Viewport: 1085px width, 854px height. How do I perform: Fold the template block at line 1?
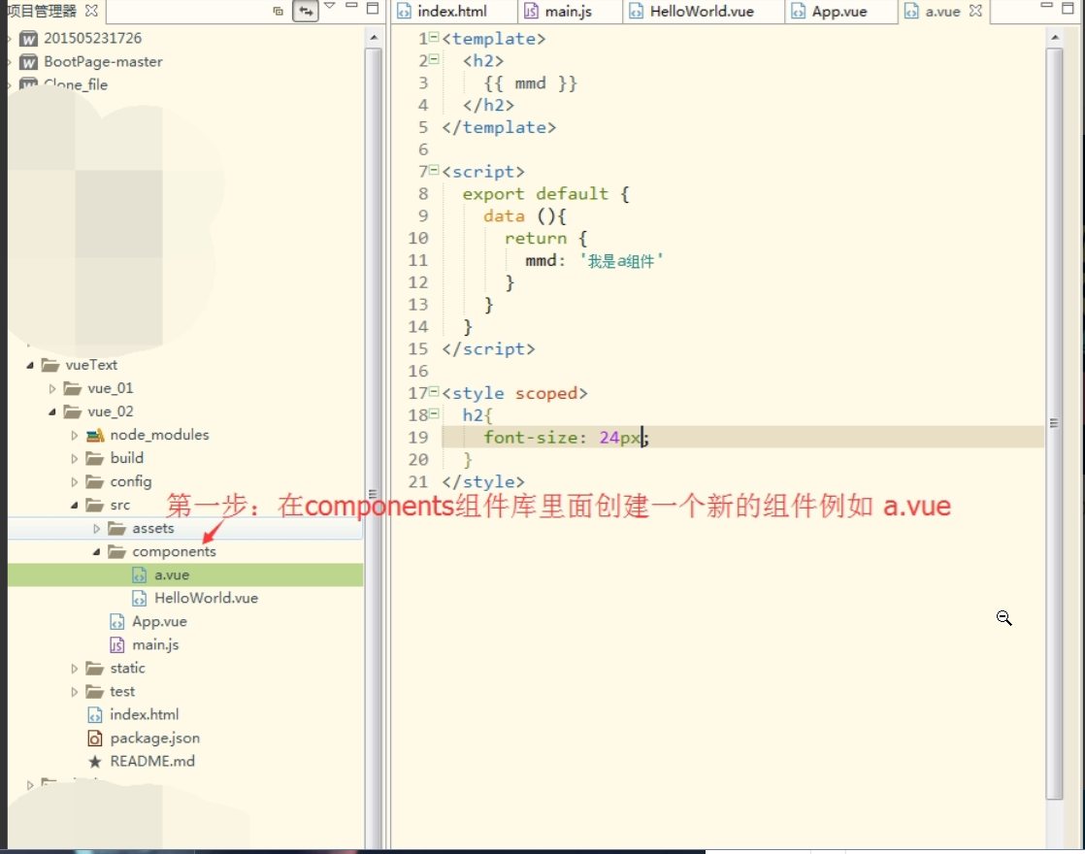(x=434, y=38)
